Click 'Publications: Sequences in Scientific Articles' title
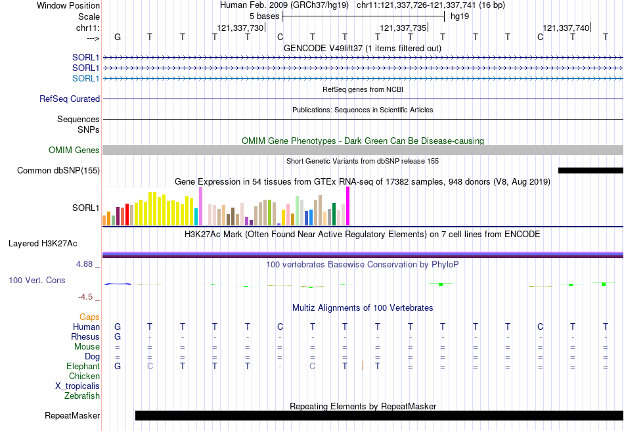Viewport: 624px width, 431px height. (363, 110)
